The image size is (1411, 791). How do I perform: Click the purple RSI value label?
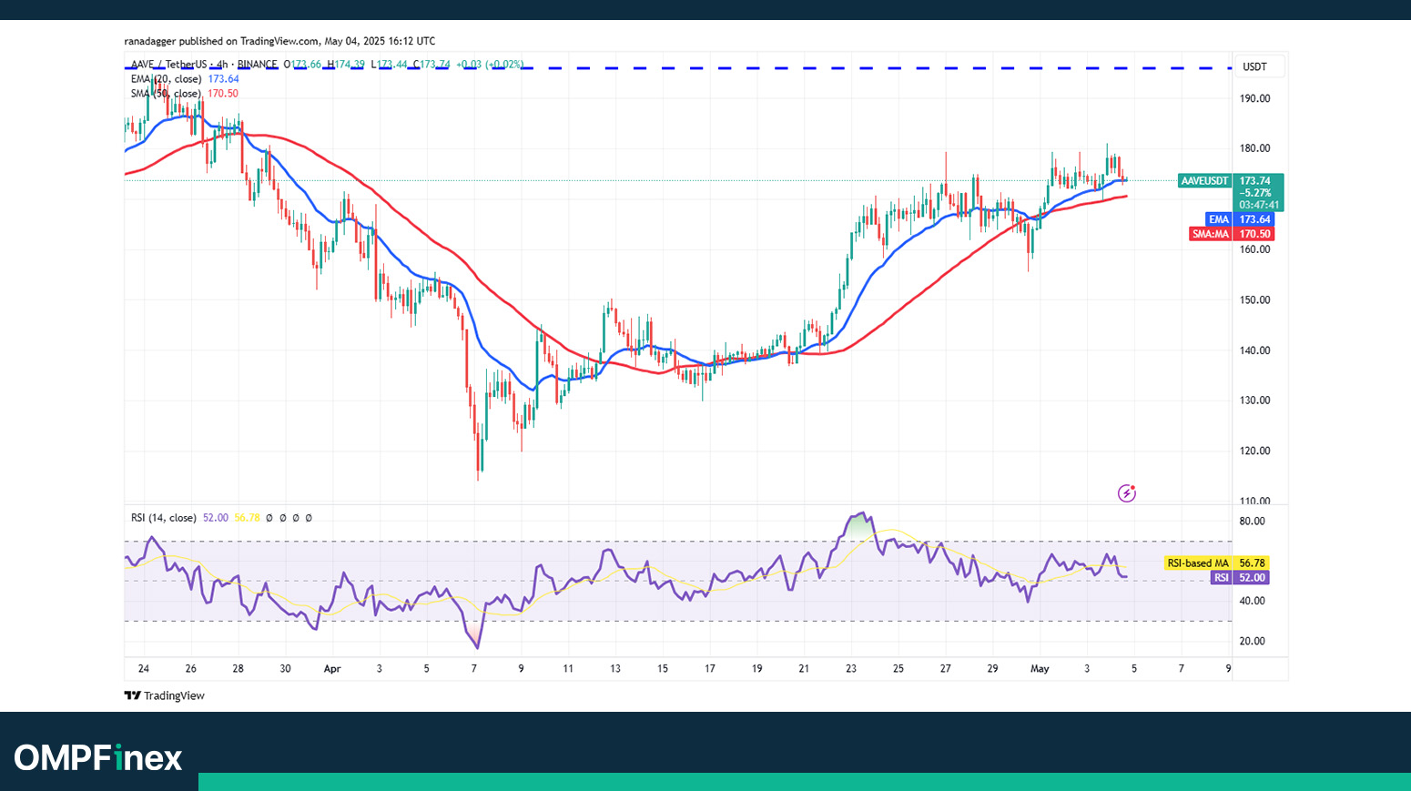(x=1221, y=578)
